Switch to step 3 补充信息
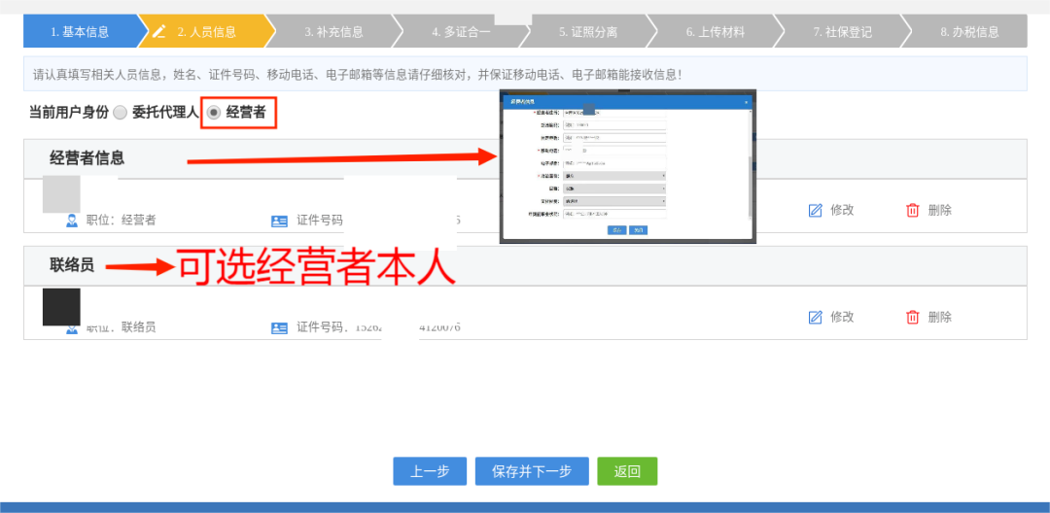Image resolution: width=1050 pixels, height=513 pixels. click(x=333, y=31)
